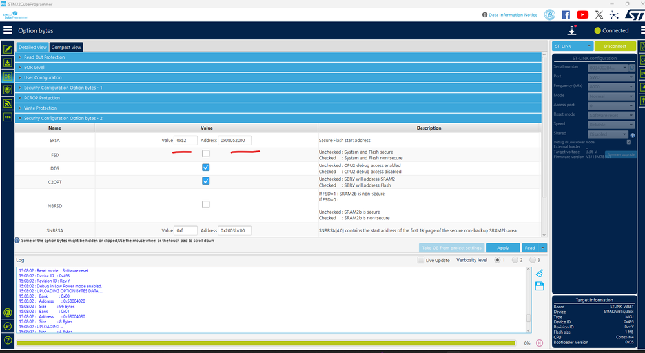Open the Data Information Notice link

pos(513,15)
